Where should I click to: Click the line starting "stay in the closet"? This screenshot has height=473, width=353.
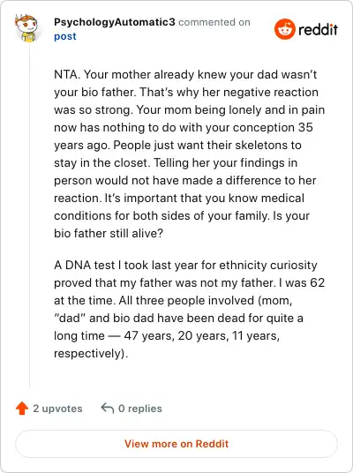tap(176, 163)
